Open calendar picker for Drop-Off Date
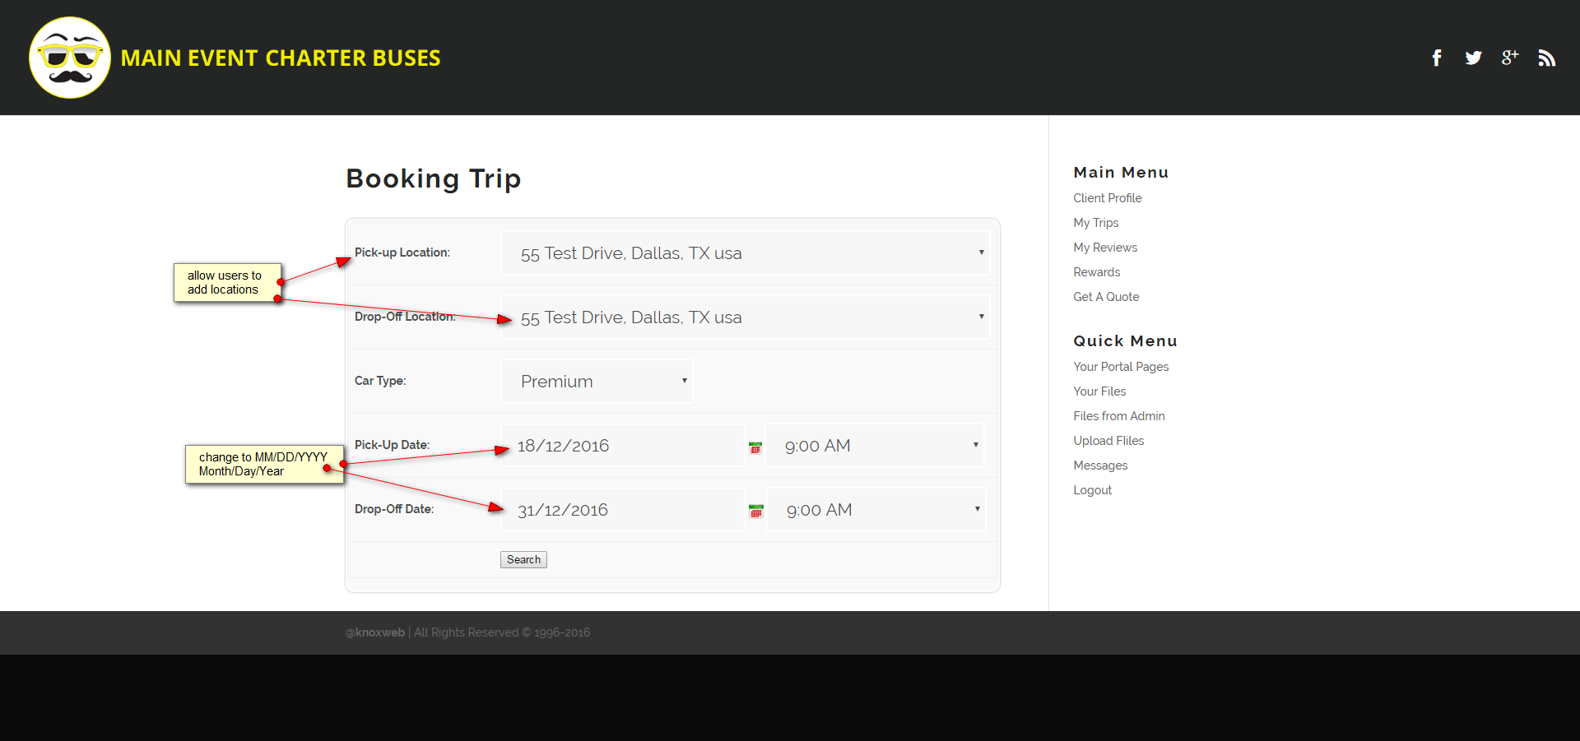Viewport: 1580px width, 741px height. 756,512
